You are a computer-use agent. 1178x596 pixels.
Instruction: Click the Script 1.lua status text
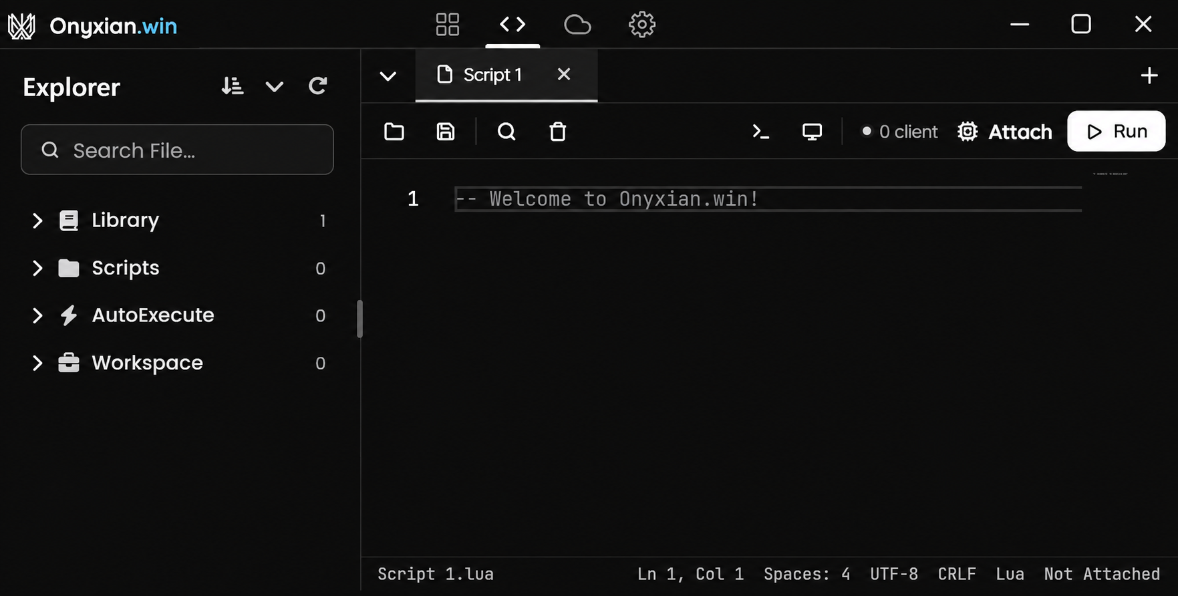(x=436, y=574)
